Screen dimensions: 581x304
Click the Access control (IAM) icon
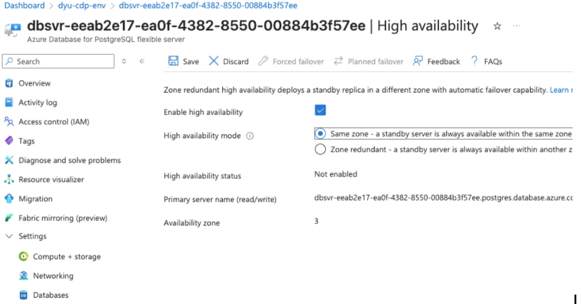(9, 122)
